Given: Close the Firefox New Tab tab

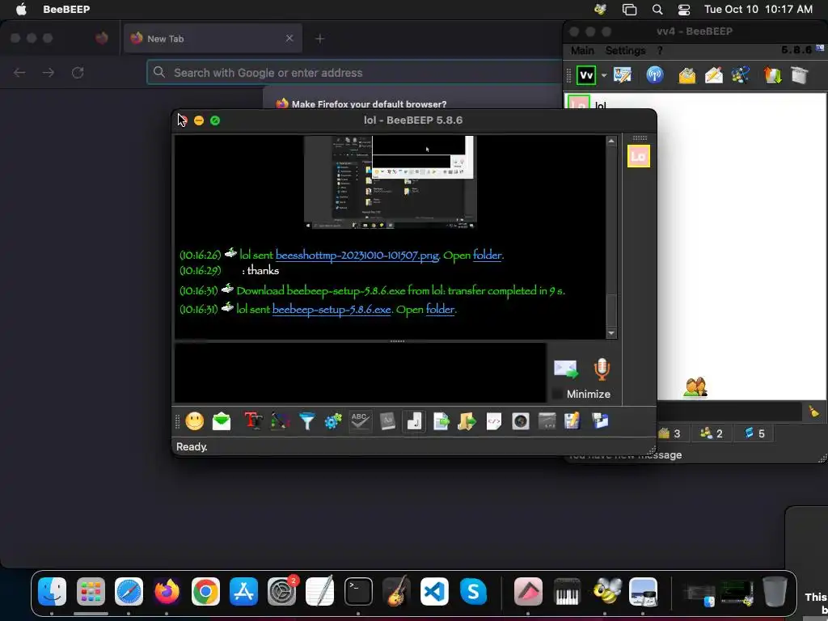Looking at the screenshot, I should (x=289, y=38).
